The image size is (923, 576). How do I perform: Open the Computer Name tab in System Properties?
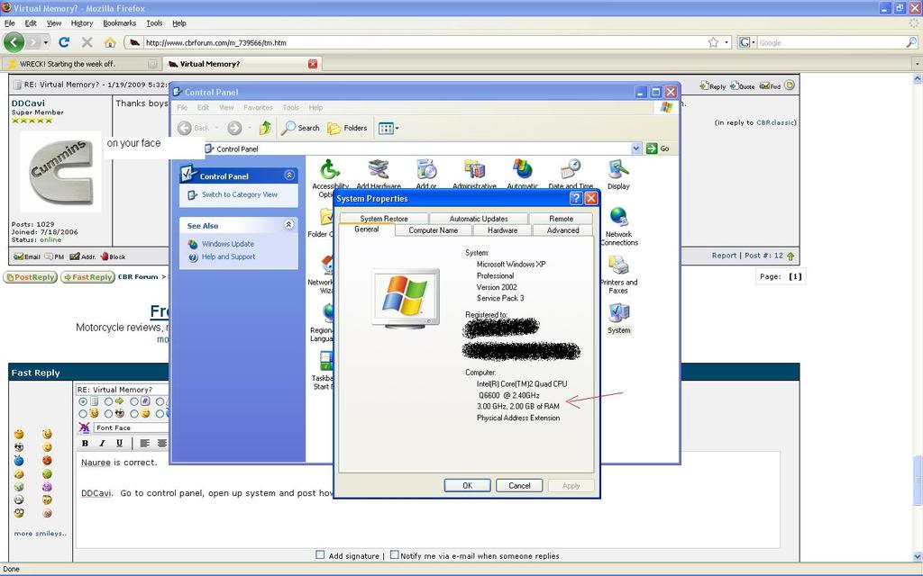[434, 230]
